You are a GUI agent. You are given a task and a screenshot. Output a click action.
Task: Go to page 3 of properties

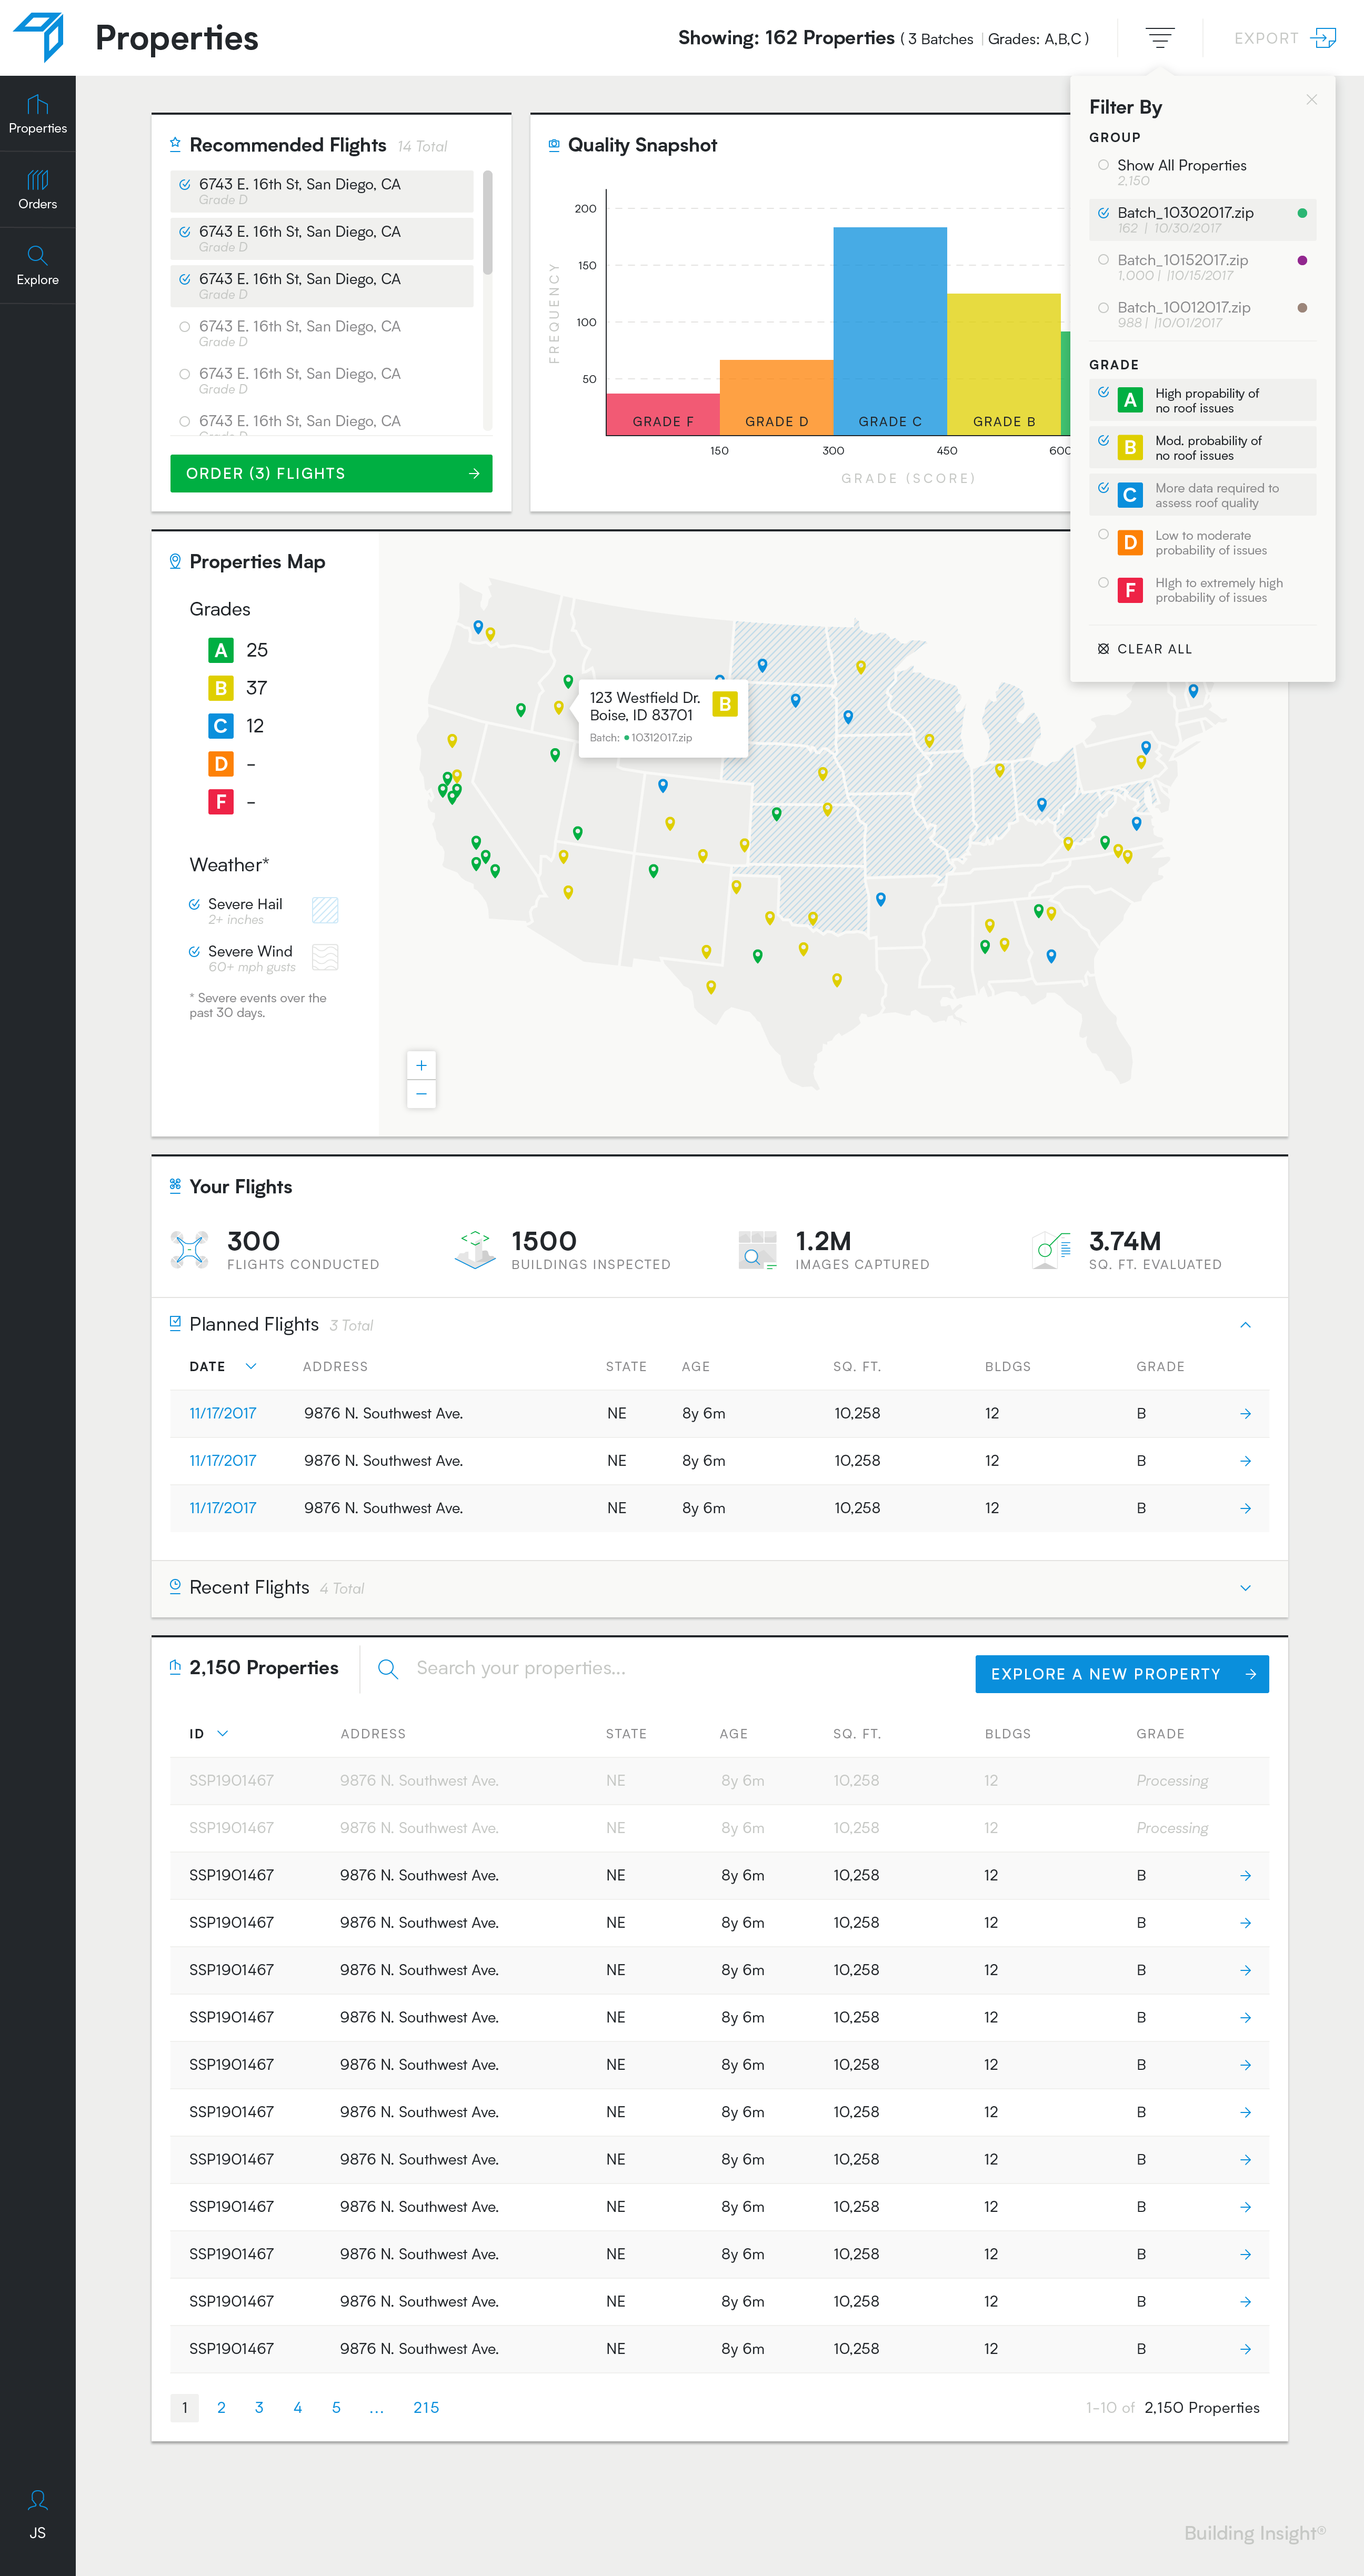coord(259,2407)
